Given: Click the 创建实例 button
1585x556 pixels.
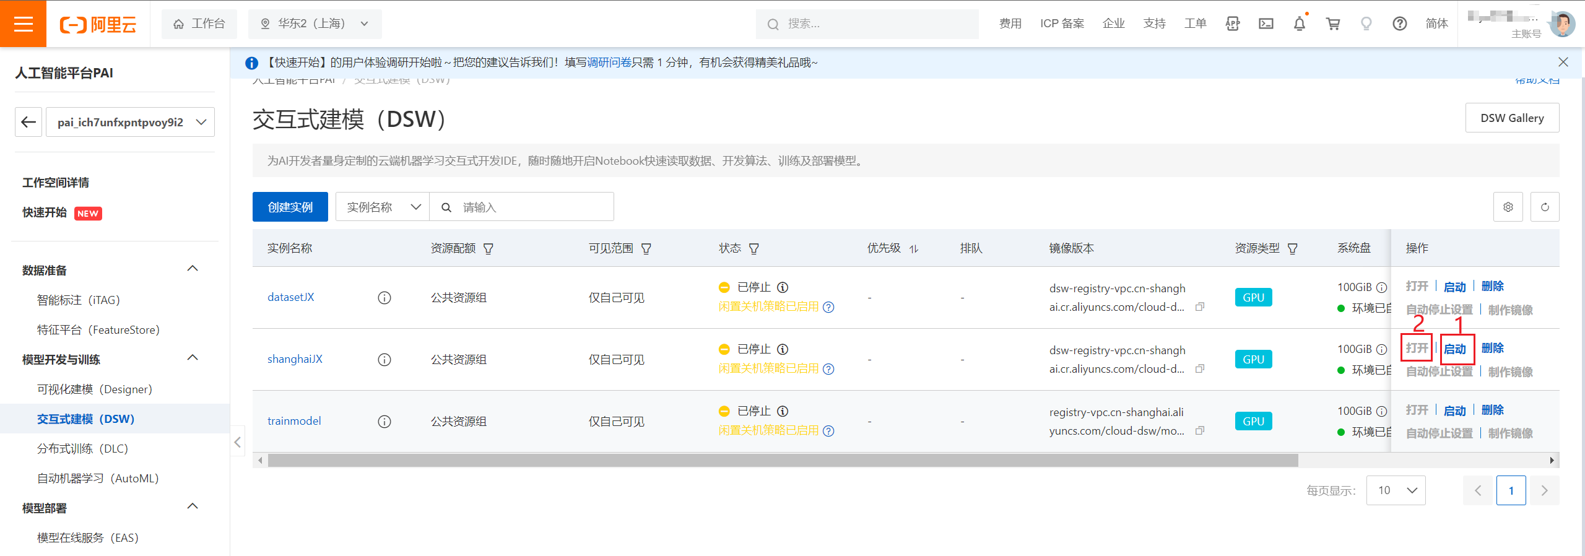Looking at the screenshot, I should pos(290,207).
